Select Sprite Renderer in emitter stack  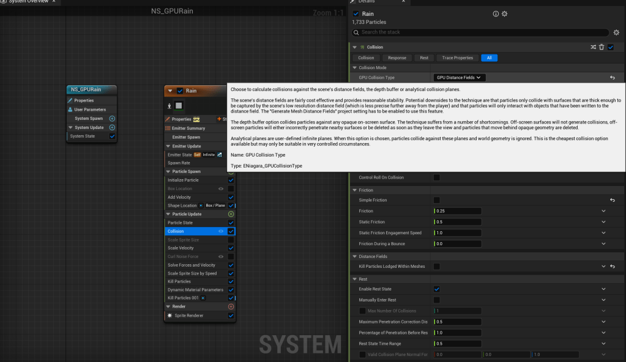(188, 316)
